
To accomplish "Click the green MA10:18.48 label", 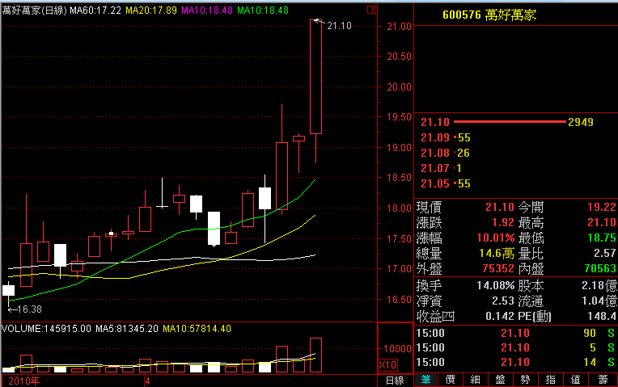I will (x=263, y=11).
